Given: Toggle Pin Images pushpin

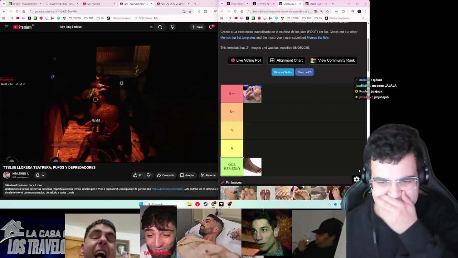Looking at the screenshot, I should click(x=223, y=183).
